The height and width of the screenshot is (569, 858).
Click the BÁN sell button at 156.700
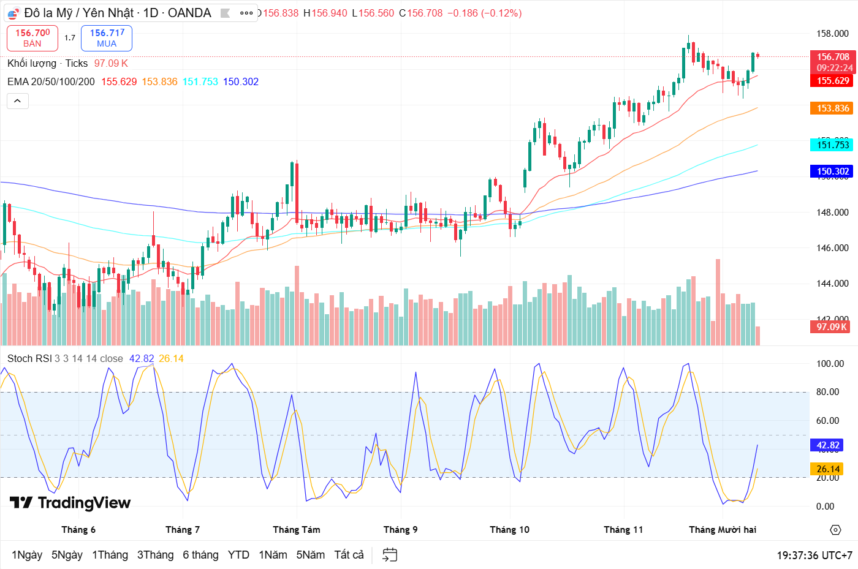click(x=32, y=37)
